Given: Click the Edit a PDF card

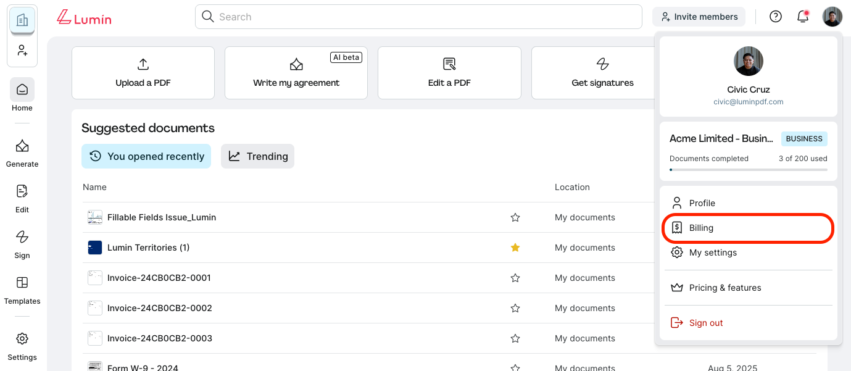Looking at the screenshot, I should (x=449, y=73).
